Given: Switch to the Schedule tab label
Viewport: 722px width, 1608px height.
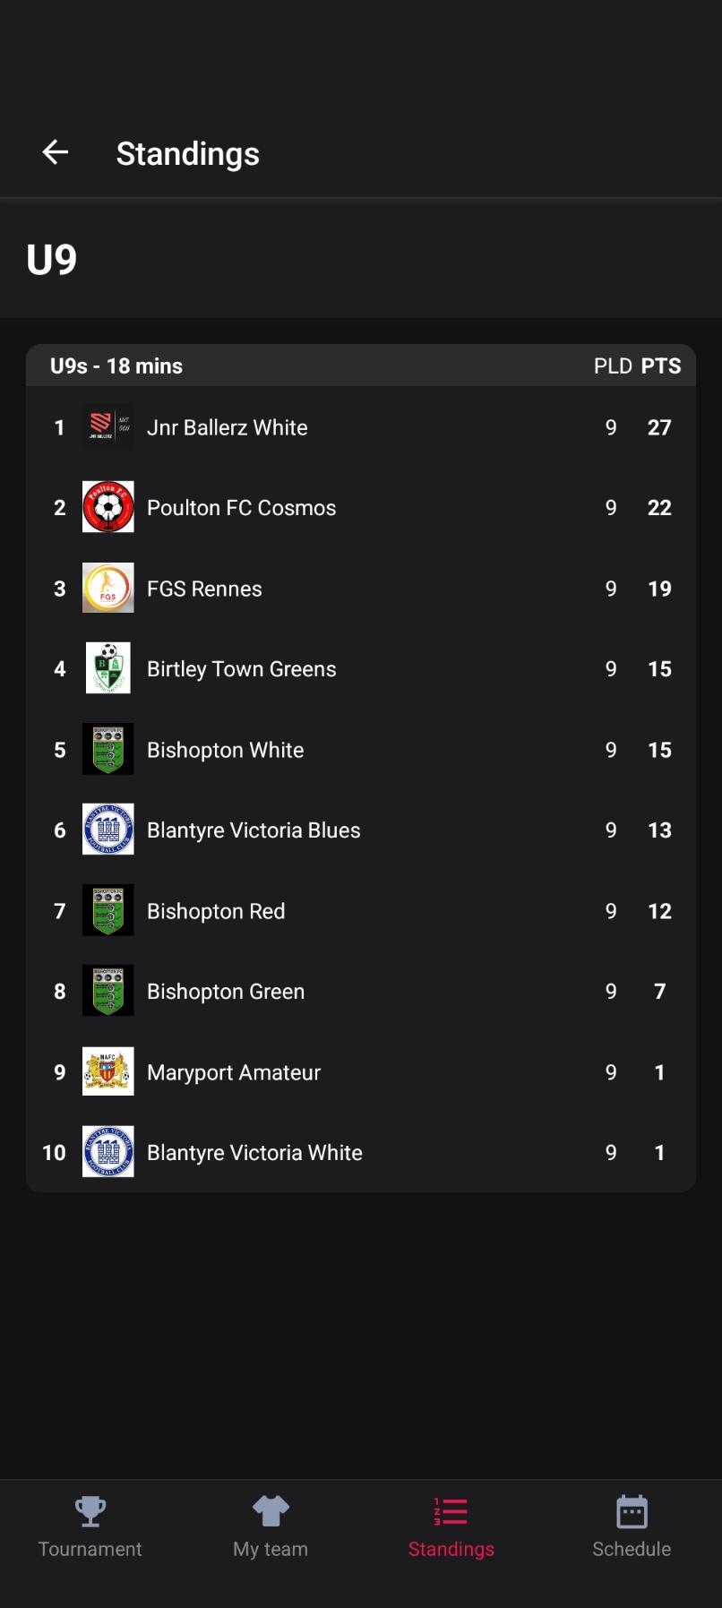Looking at the screenshot, I should [x=632, y=1549].
